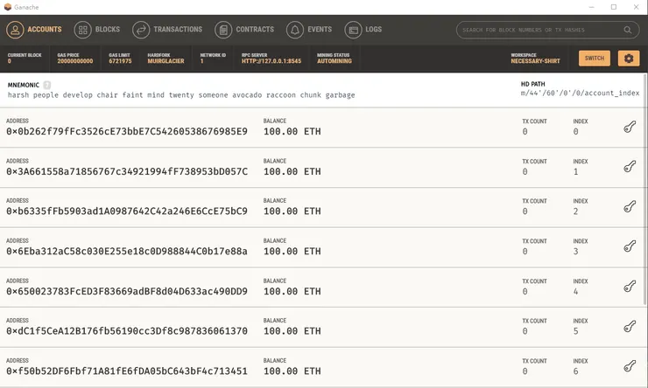This screenshot has width=648, height=388.
Task: Click the mnemonic phrase starting with harsh
Action: pos(181,95)
